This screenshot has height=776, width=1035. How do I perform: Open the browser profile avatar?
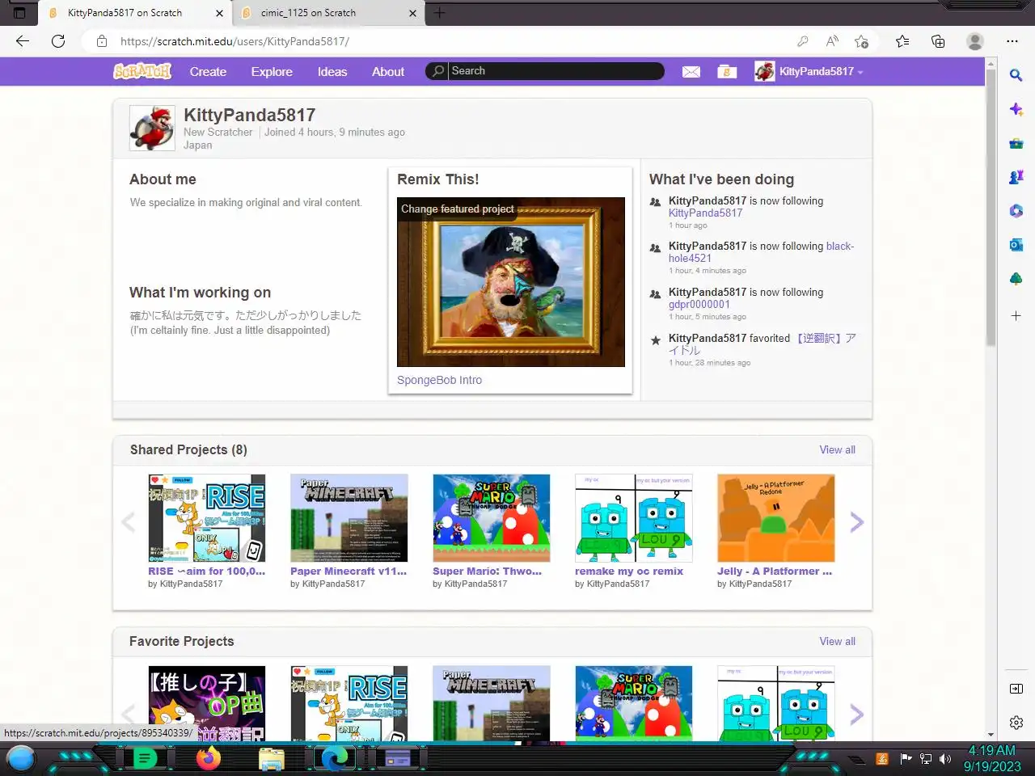point(975,41)
